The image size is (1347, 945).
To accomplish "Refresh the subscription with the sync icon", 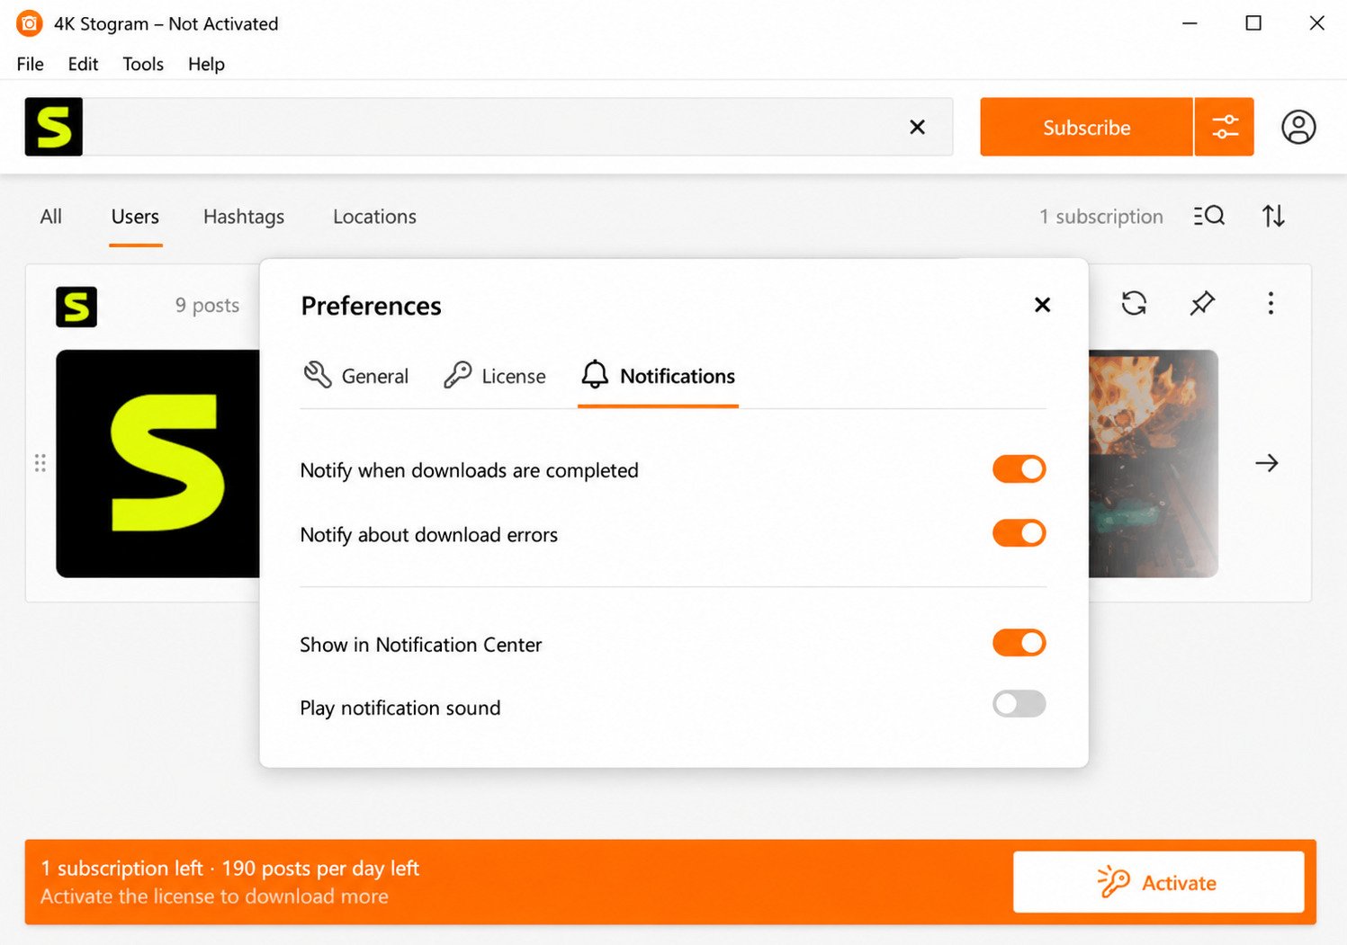I will coord(1134,303).
